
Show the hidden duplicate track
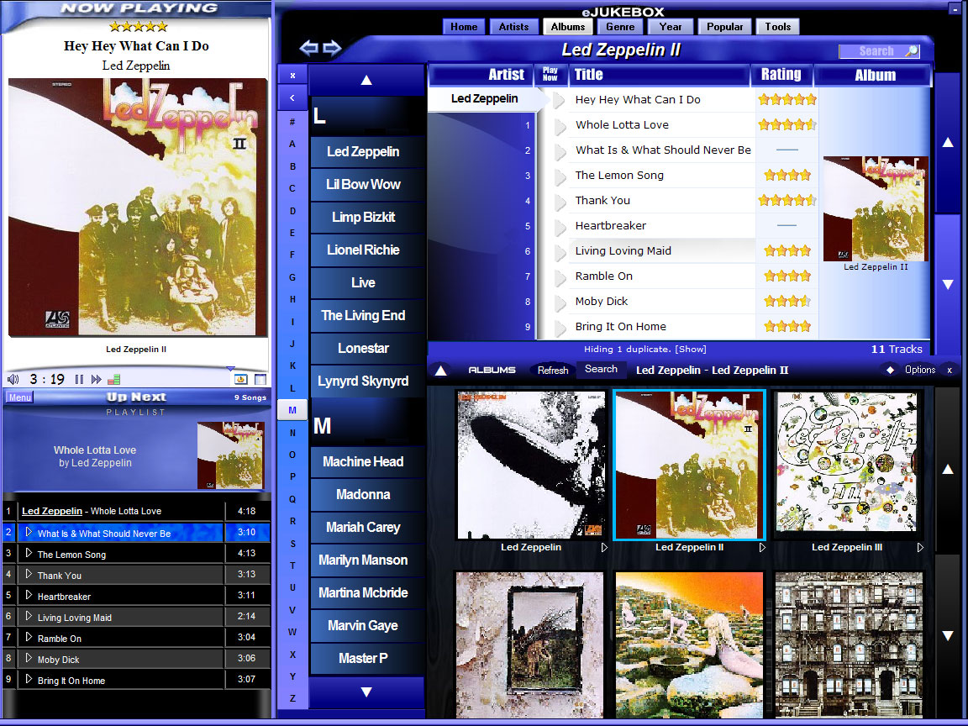click(x=691, y=350)
